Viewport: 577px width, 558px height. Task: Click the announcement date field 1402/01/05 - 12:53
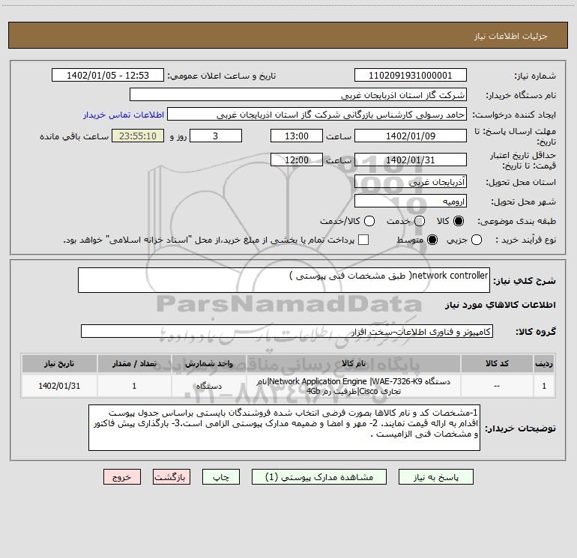pyautogui.click(x=108, y=75)
